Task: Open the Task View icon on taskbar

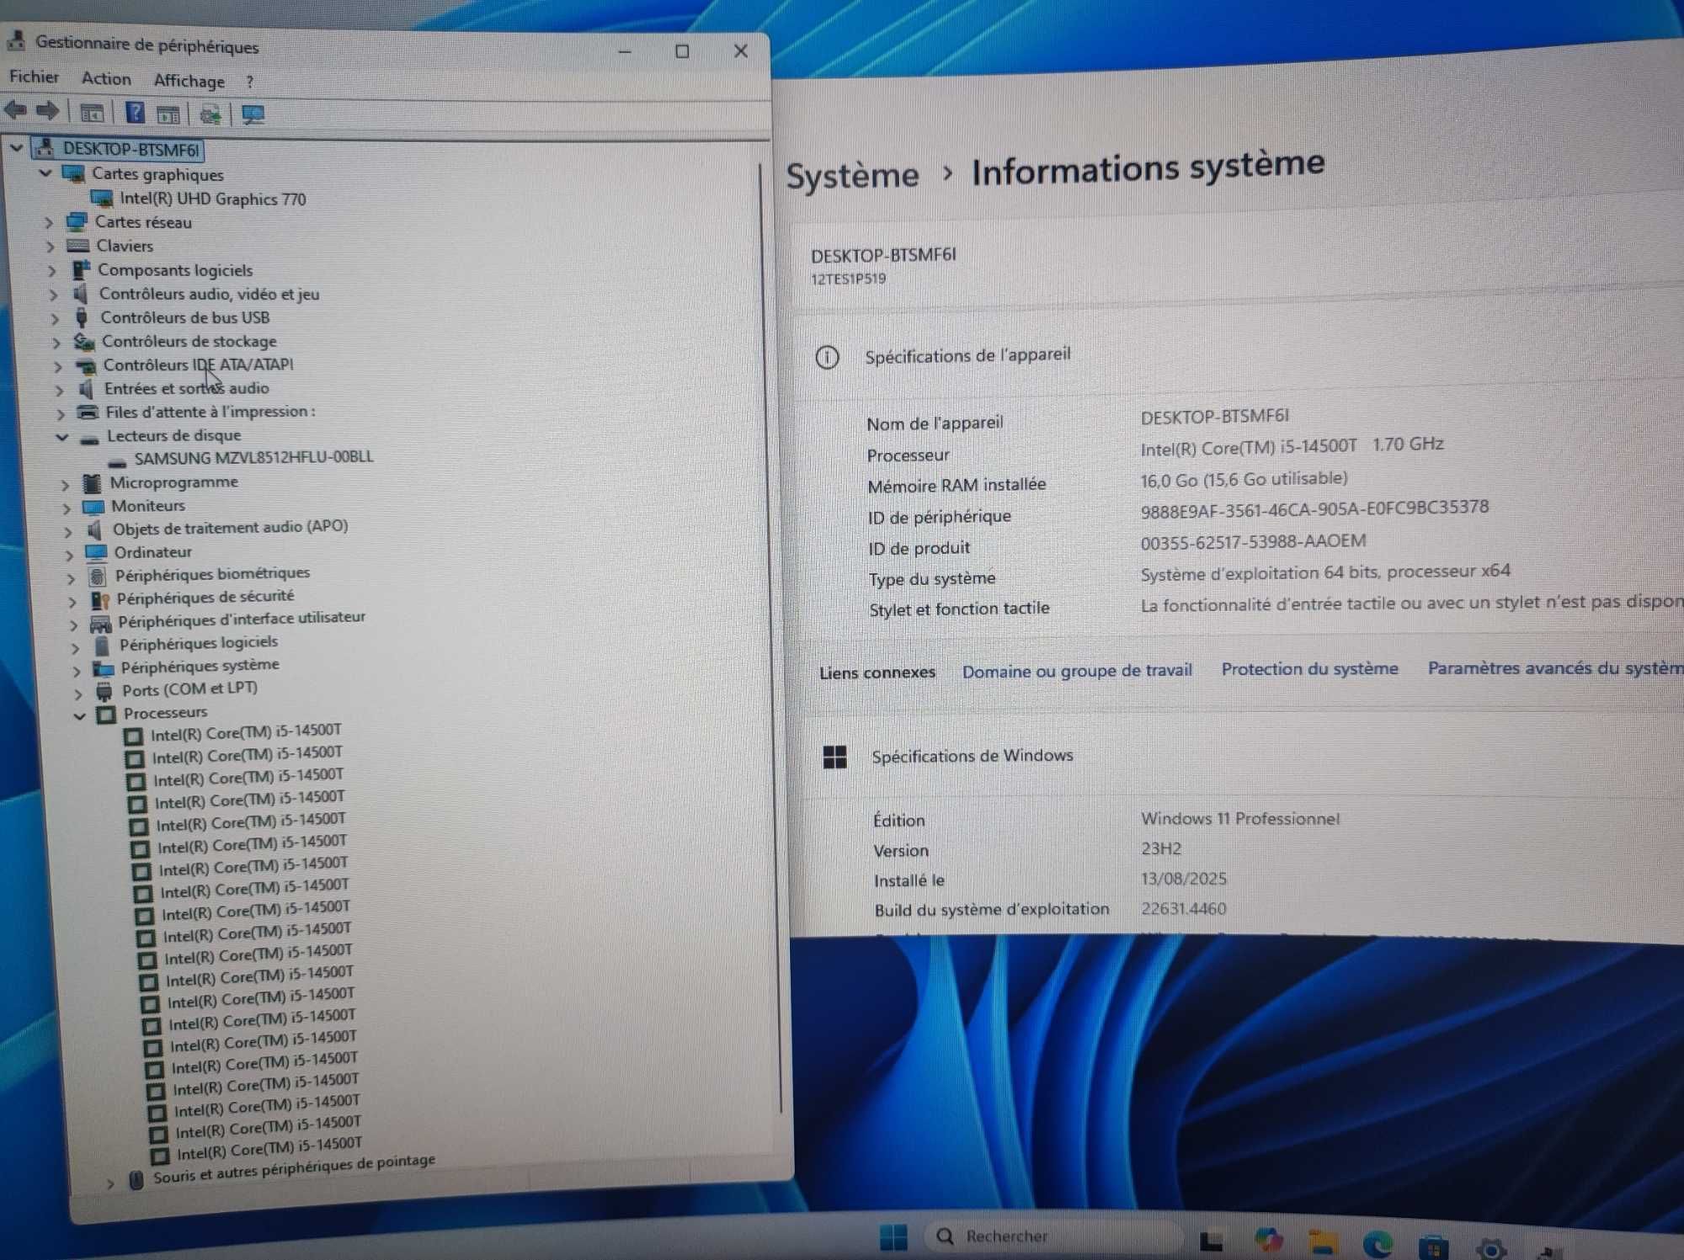Action: 1211,1240
